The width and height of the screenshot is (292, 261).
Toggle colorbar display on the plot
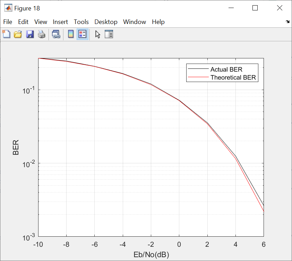(x=71, y=34)
